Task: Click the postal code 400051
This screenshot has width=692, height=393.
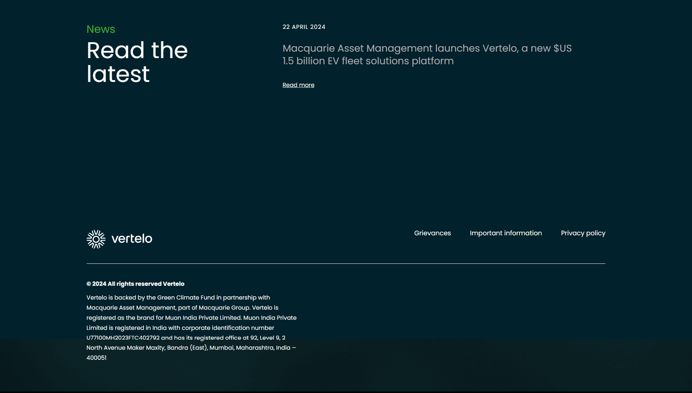Action: tap(97, 358)
